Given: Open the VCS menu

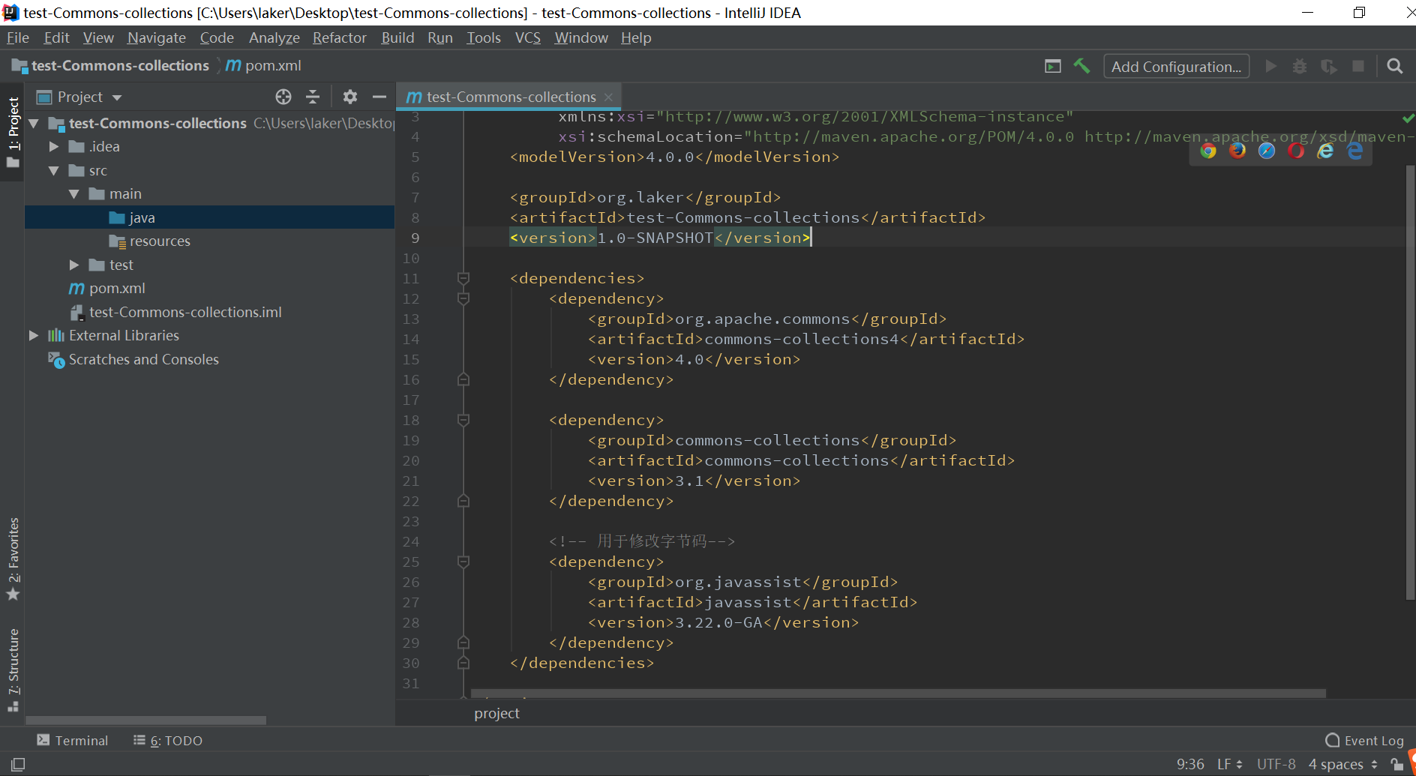Looking at the screenshot, I should 527,37.
